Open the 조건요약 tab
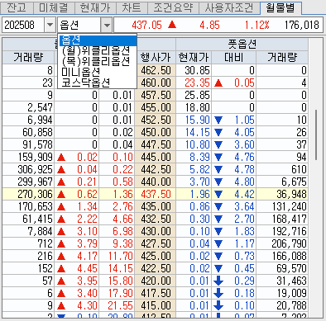Image resolution: width=326 pixels, height=321 pixels. pyautogui.click(x=173, y=8)
